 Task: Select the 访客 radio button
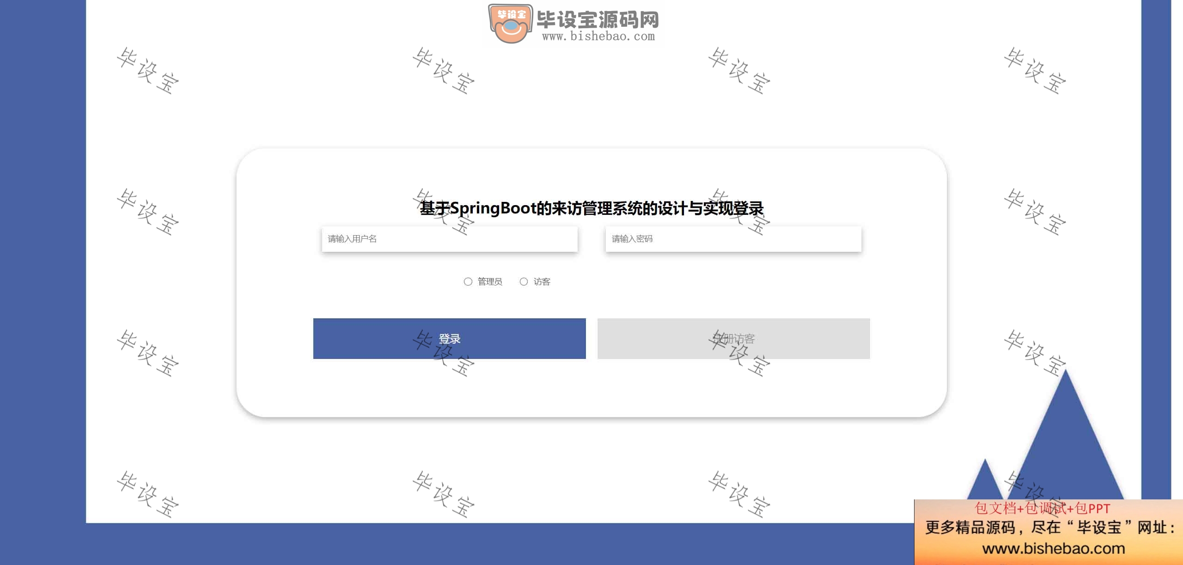[524, 281]
